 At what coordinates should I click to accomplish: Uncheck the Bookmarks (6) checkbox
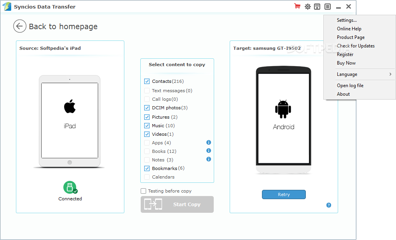pyautogui.click(x=147, y=168)
